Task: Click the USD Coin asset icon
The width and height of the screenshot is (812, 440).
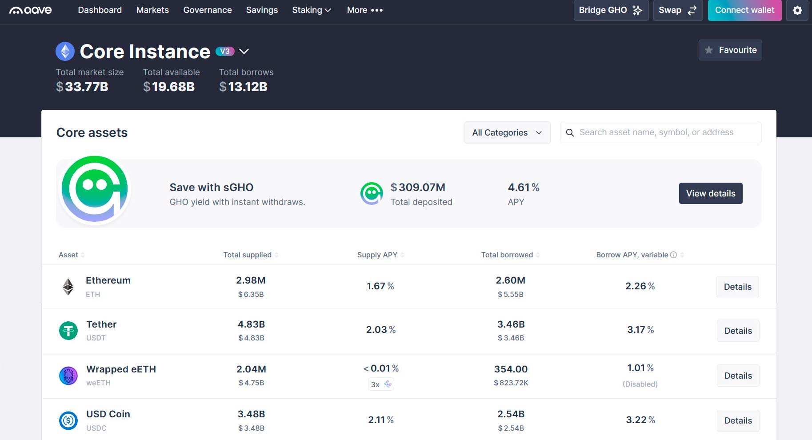Action: 68,420
